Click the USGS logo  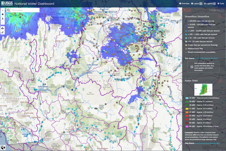tap(7, 4)
